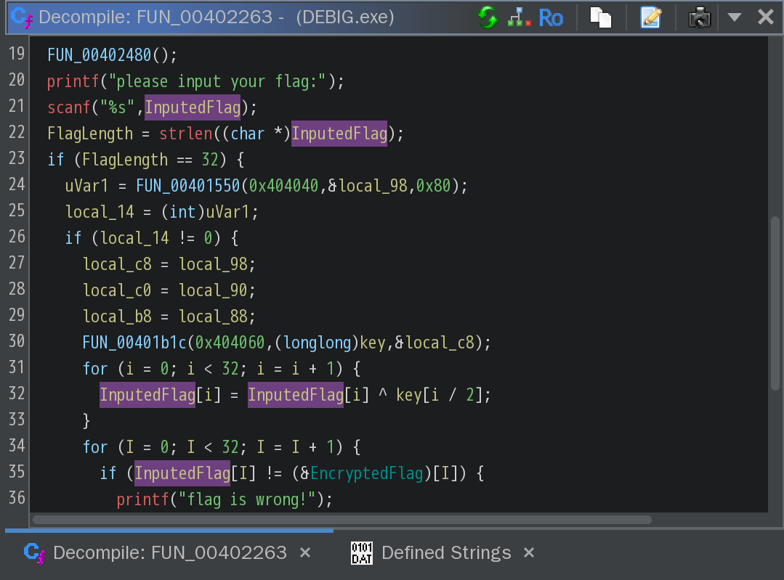The height and width of the screenshot is (580, 784).
Task: Click the vertical scrollbar of the decompiler
Action: 775,301
